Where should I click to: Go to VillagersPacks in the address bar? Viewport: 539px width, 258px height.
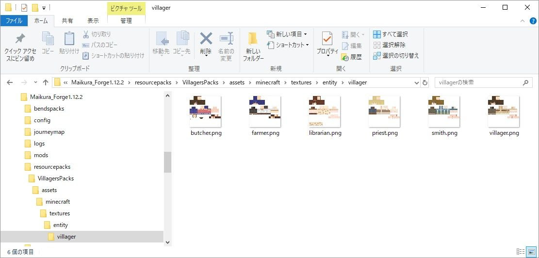tap(199, 82)
